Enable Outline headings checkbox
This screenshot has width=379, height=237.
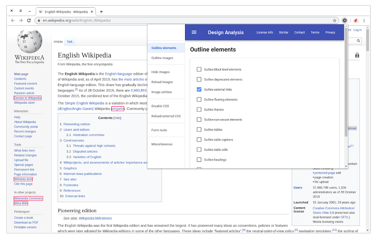(199, 160)
